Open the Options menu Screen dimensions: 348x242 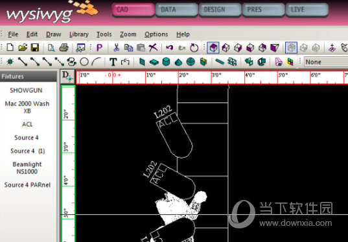[156, 34]
